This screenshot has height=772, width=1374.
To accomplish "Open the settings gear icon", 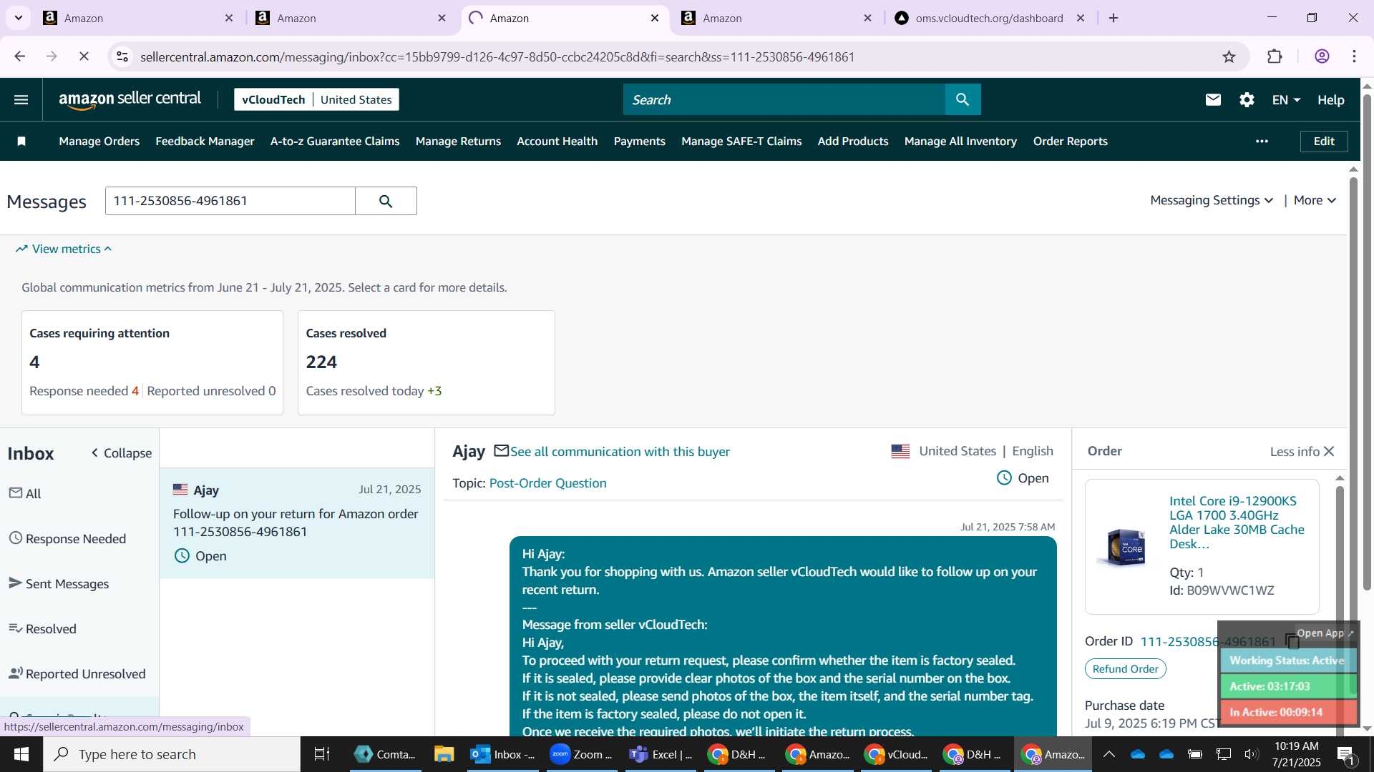I will click(1247, 99).
